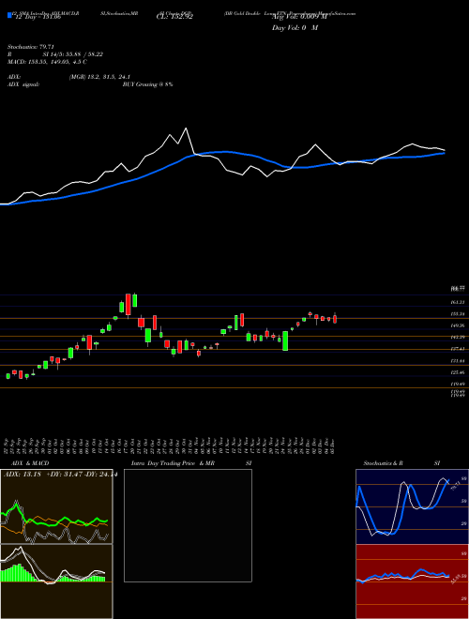This screenshot has width=469, height=619.
Task: Click the '125.46' price axis label
Action: point(457,372)
